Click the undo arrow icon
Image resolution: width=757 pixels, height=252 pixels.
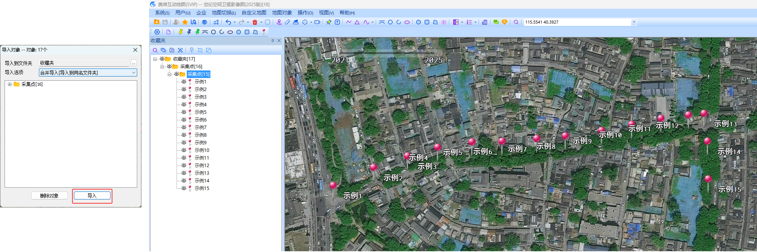228,22
